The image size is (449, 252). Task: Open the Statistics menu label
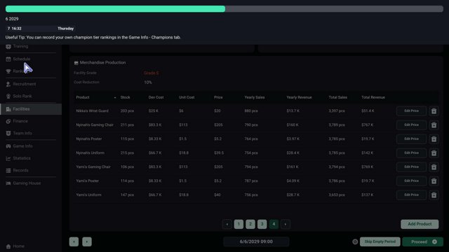[x=22, y=158]
